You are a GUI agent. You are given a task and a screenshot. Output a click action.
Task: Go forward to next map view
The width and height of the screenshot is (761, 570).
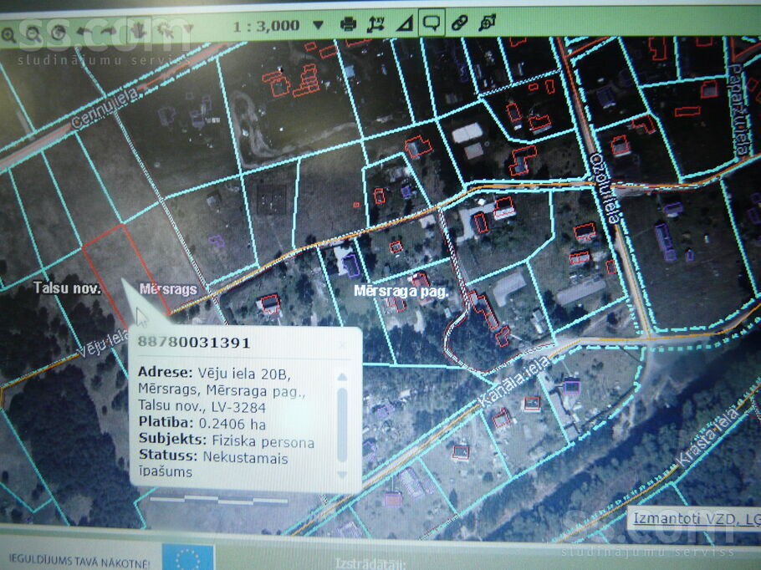[x=110, y=33]
